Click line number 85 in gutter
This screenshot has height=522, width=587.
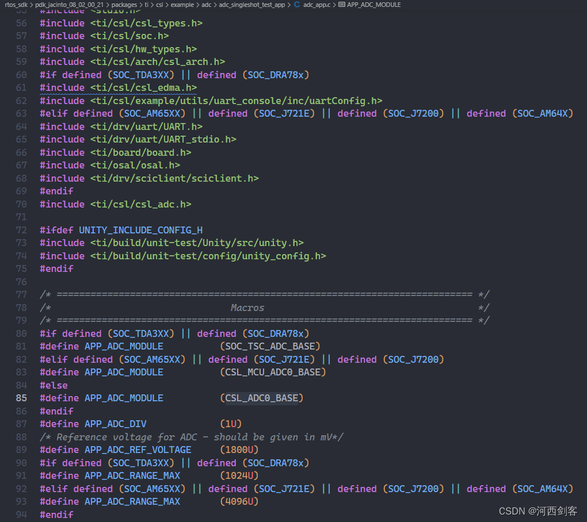21,398
